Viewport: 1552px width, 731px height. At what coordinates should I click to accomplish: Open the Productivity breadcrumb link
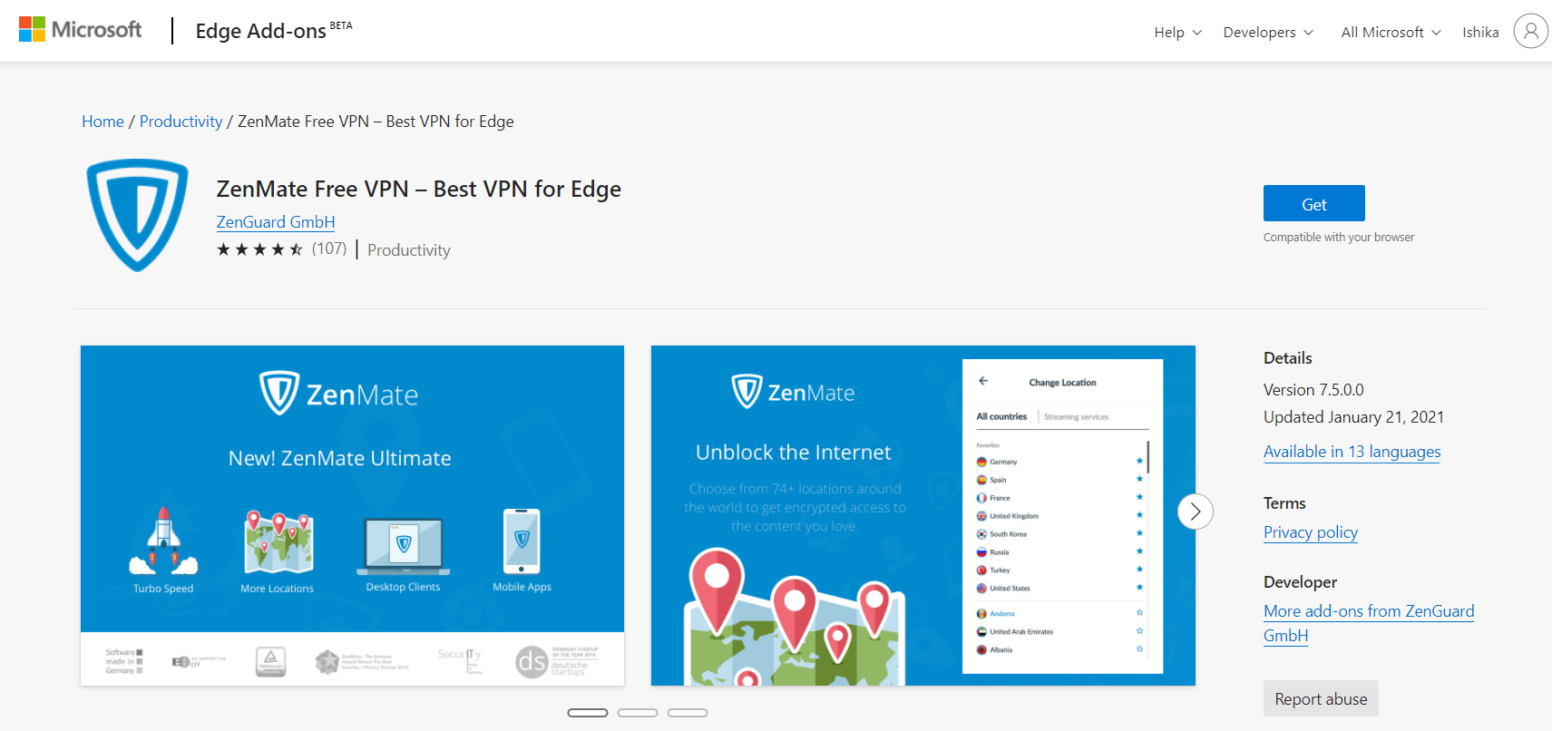coord(181,122)
